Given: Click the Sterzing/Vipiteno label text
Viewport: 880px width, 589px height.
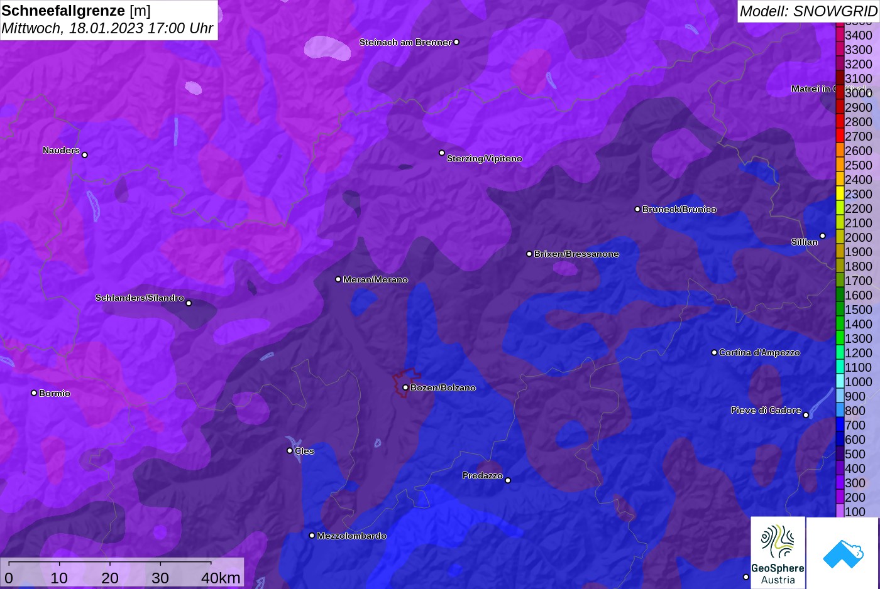Looking at the screenshot, I should (484, 158).
